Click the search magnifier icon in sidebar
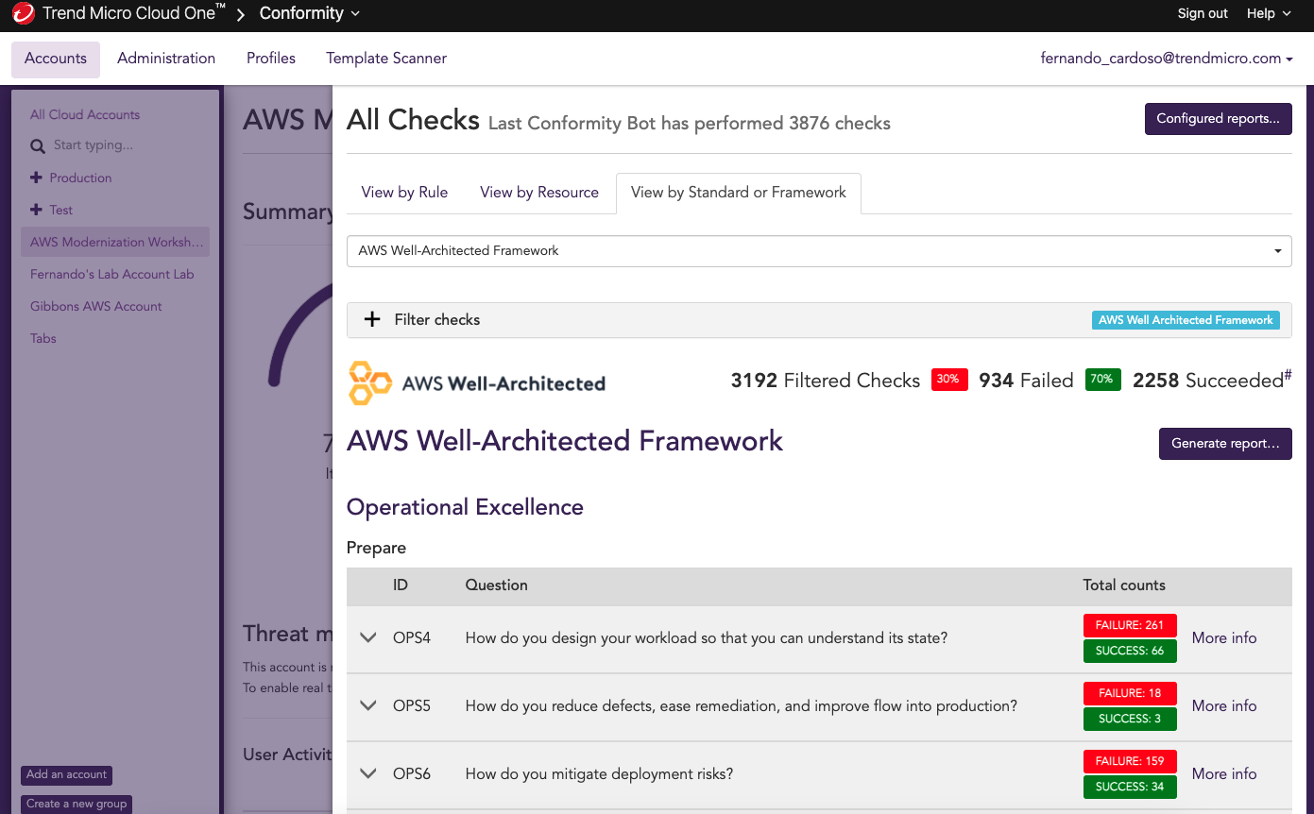The width and height of the screenshot is (1314, 814). coord(38,146)
